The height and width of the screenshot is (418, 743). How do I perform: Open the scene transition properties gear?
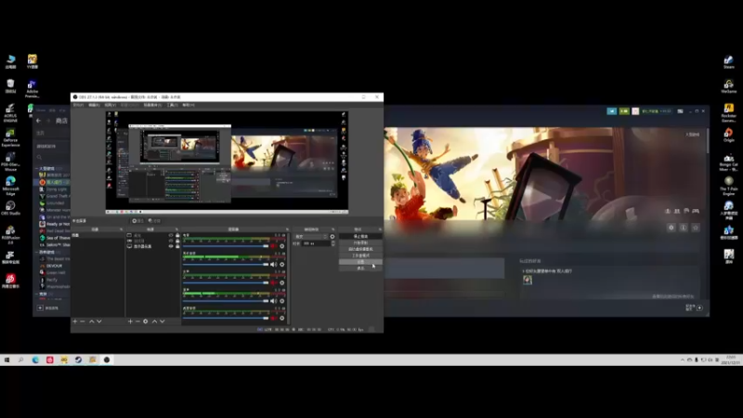tap(332, 237)
